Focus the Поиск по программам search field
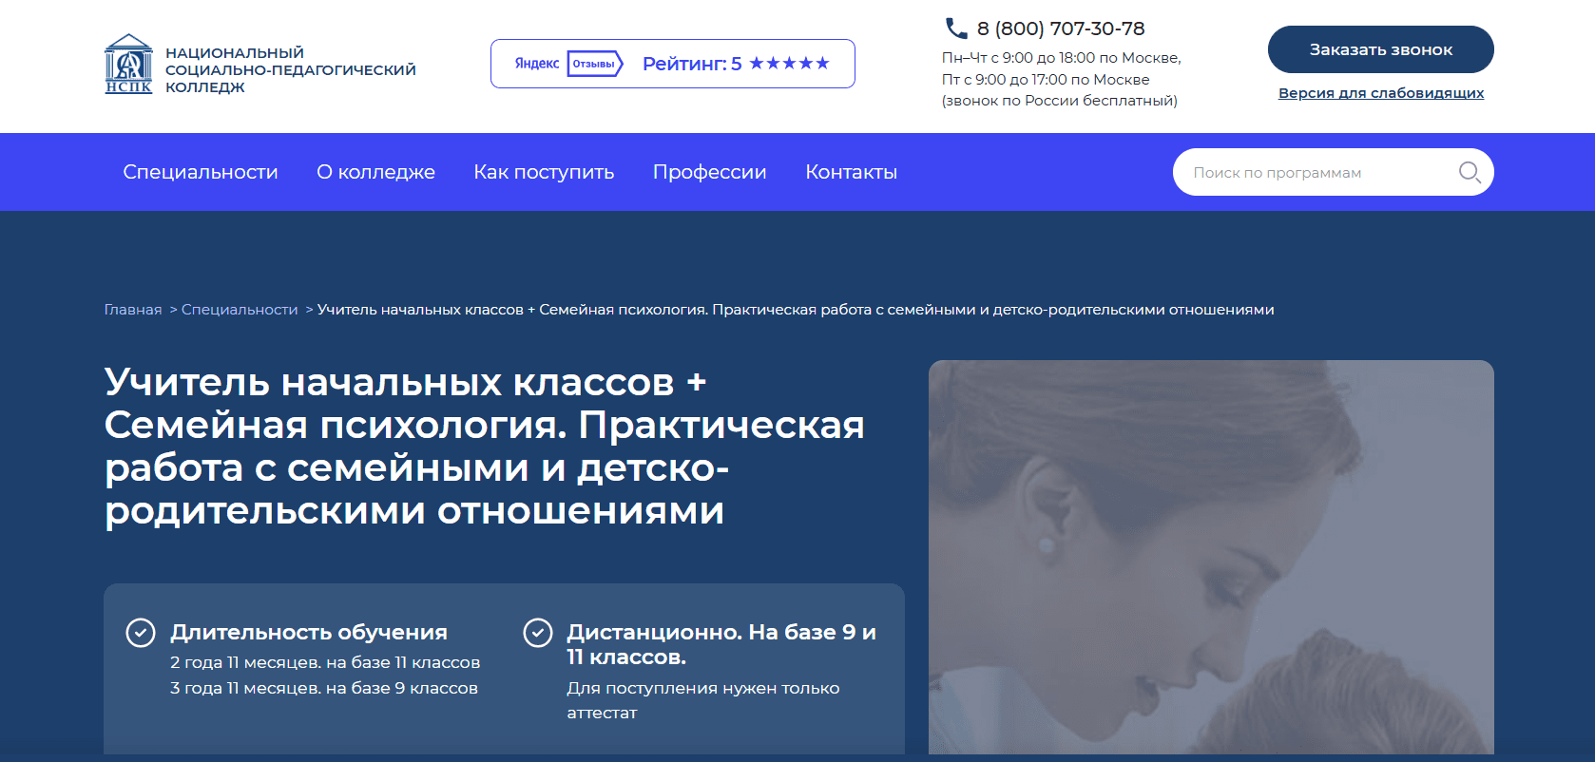Image resolution: width=1595 pixels, height=762 pixels. pos(1333,172)
